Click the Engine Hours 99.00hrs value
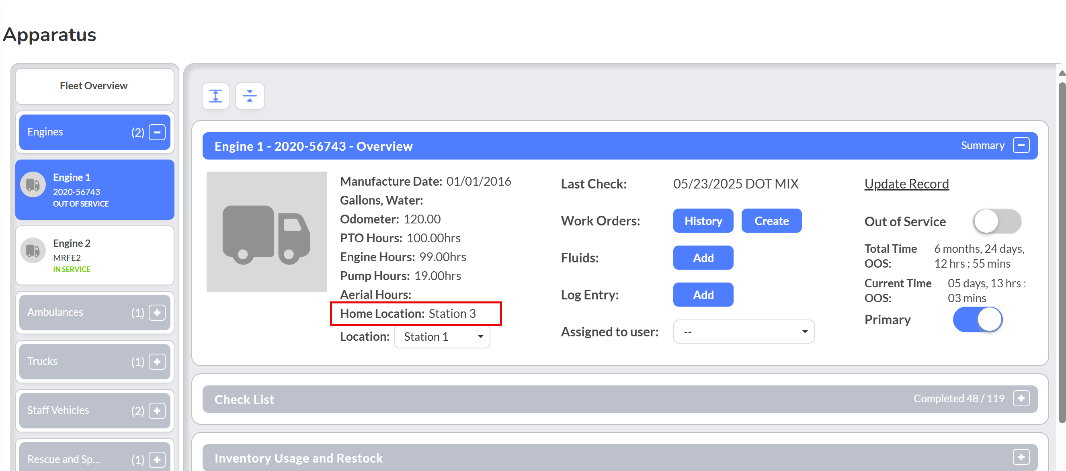1066x471 pixels. [x=443, y=257]
